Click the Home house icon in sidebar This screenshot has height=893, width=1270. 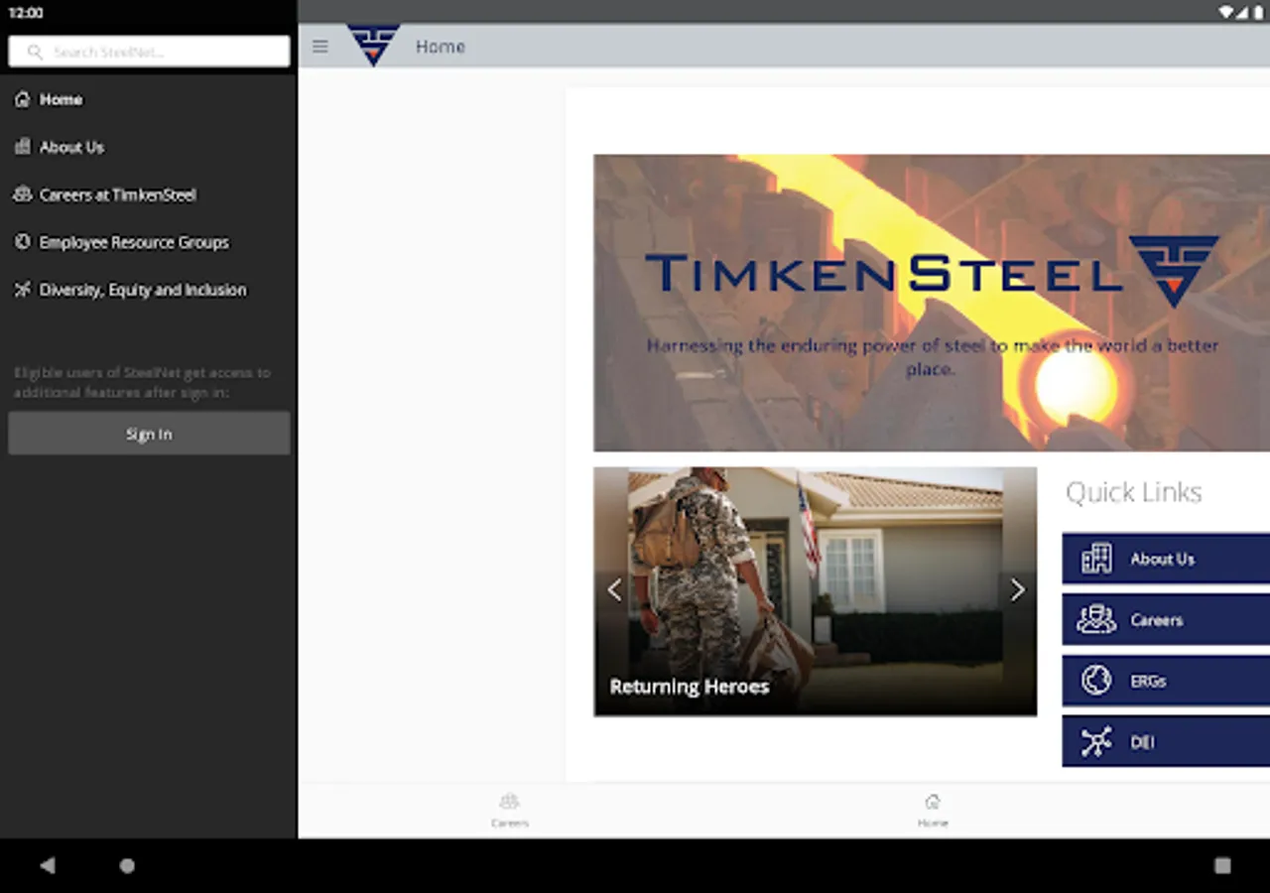pos(22,99)
